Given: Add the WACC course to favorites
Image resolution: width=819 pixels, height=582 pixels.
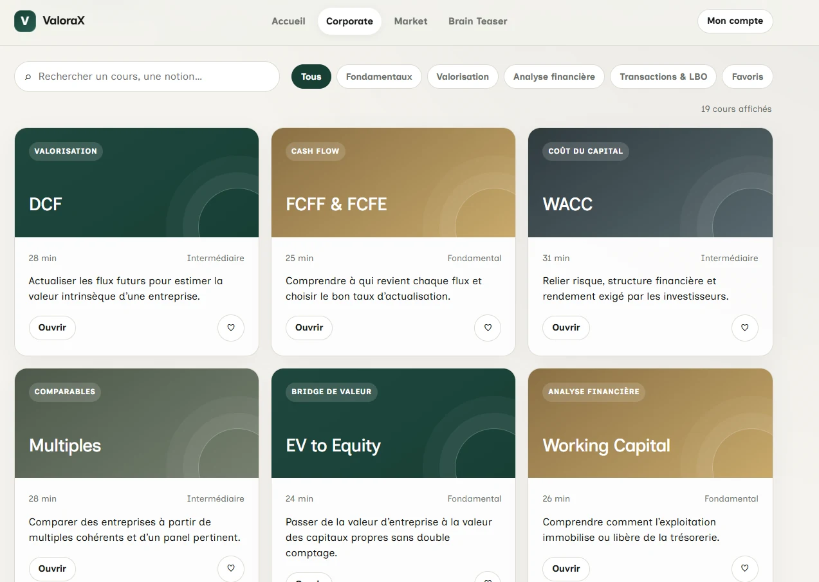Looking at the screenshot, I should (745, 328).
